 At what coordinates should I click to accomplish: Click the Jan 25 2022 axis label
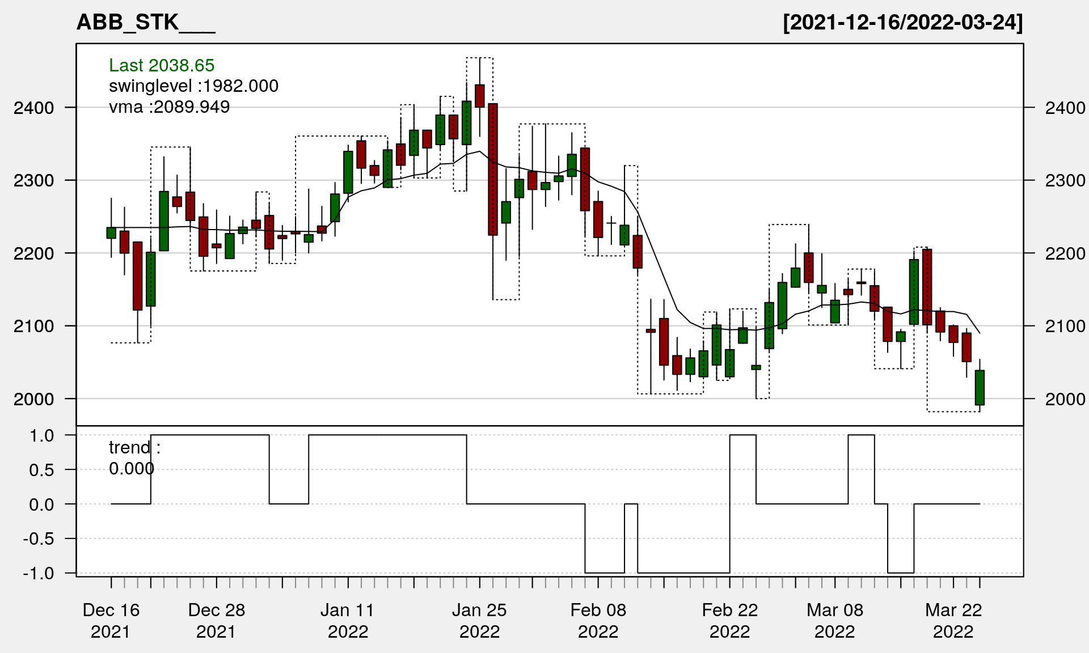click(x=479, y=621)
